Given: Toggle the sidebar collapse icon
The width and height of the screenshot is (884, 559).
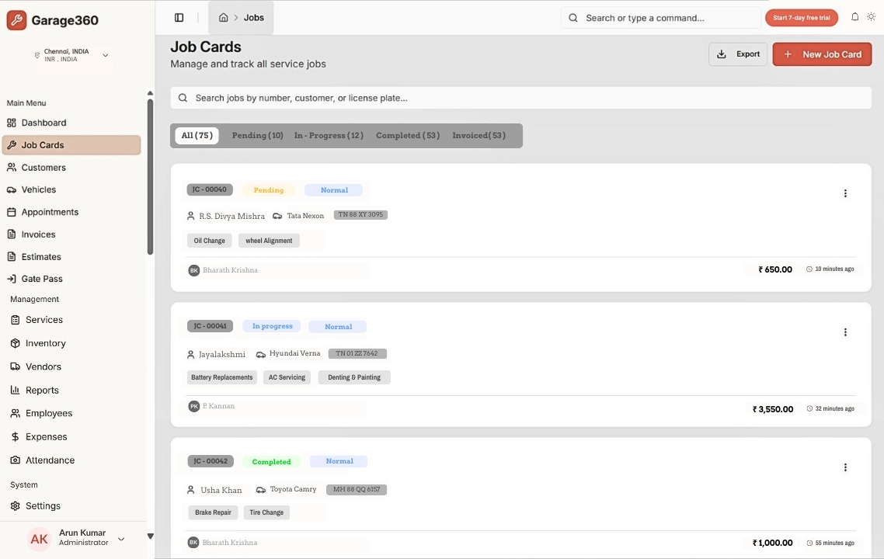Looking at the screenshot, I should pyautogui.click(x=179, y=18).
